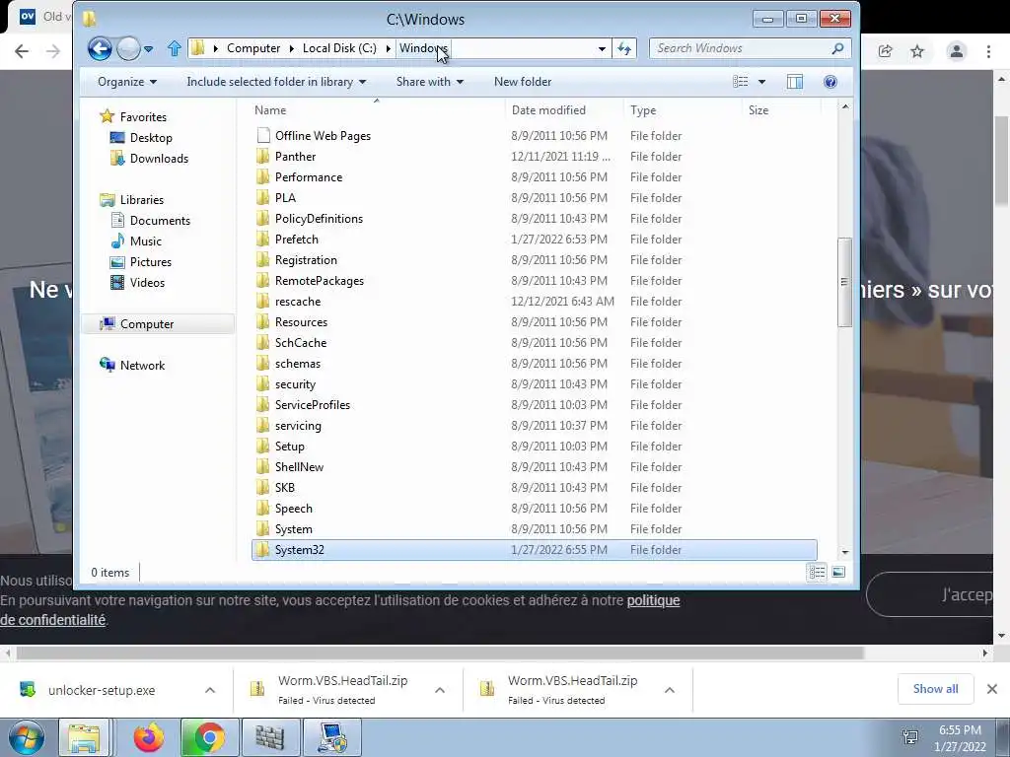
Task: Select the Prefetch folder icon
Action: tap(262, 240)
